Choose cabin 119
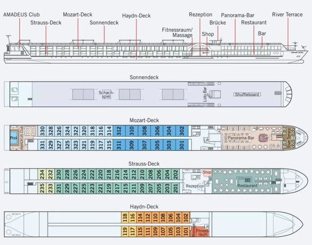Screen dimensions: 312x245 click(125, 231)
